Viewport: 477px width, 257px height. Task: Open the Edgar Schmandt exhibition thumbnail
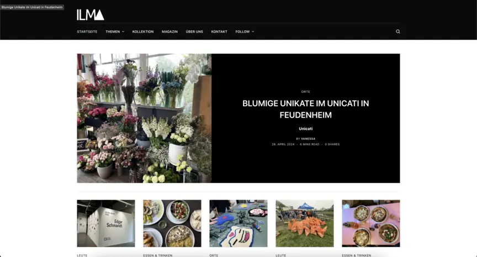[x=106, y=223]
